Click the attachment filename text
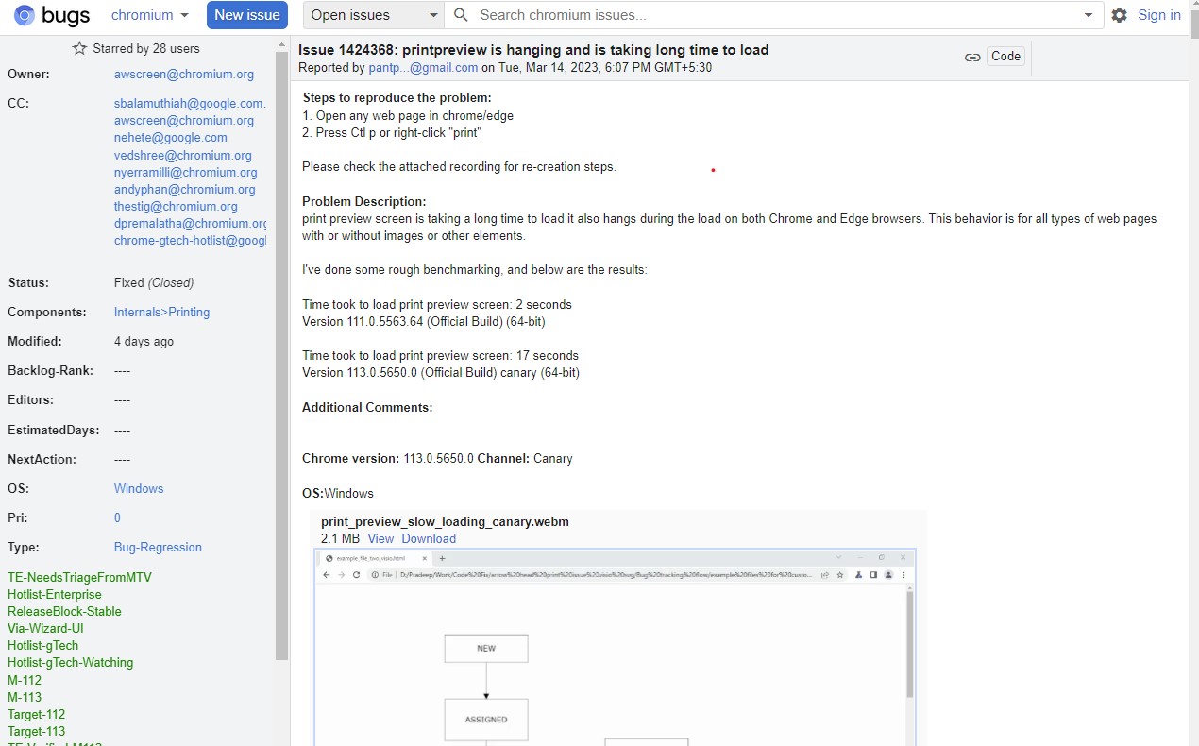Screen dimensions: 1199x746 tap(445, 522)
